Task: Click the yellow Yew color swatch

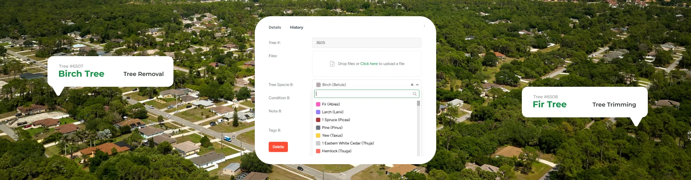Action: pos(318,136)
